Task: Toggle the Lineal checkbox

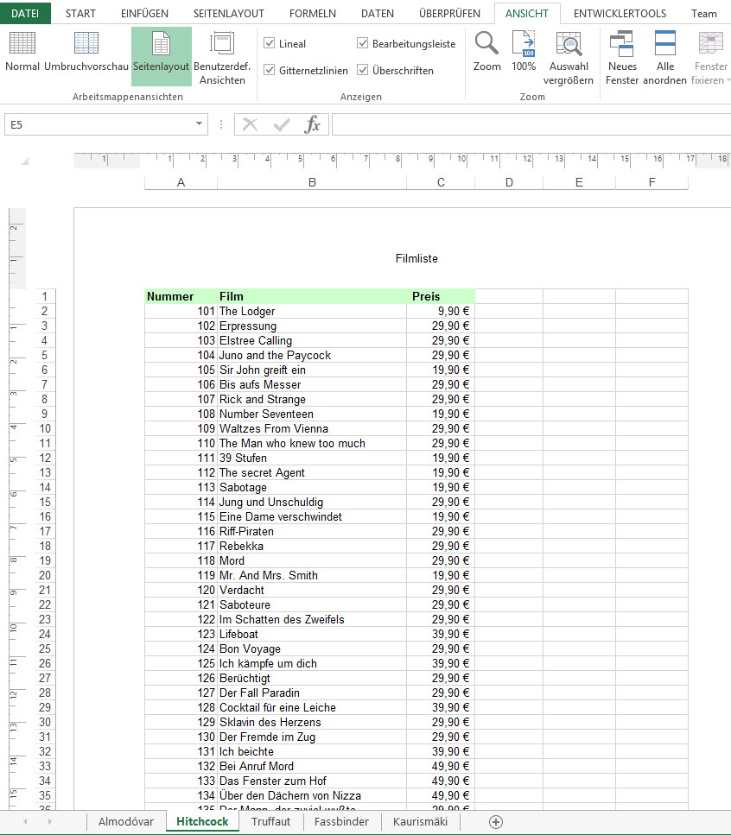Action: click(270, 44)
